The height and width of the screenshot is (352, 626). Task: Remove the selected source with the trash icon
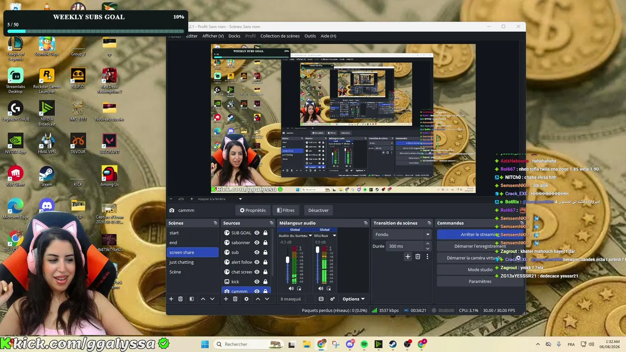point(235,299)
